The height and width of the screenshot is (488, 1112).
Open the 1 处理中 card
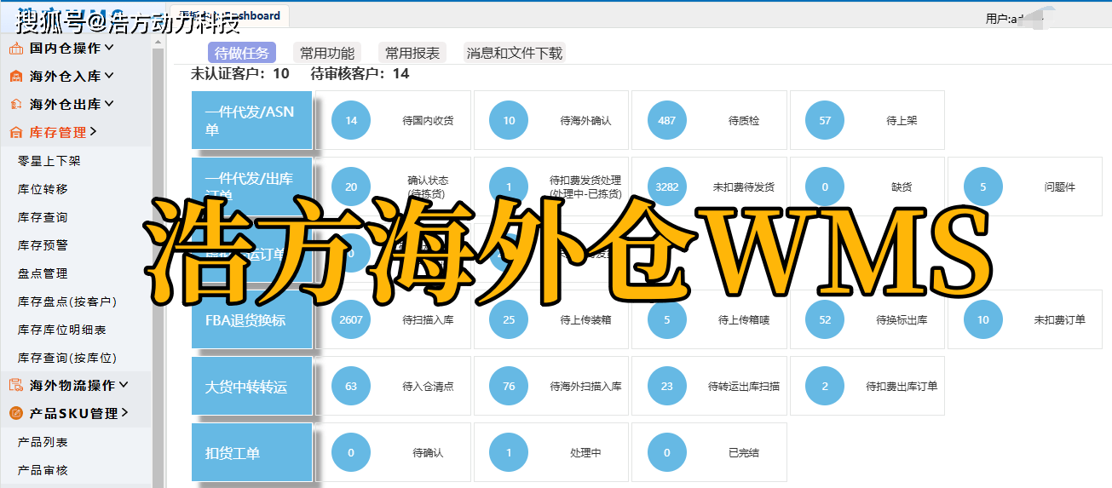(x=551, y=452)
